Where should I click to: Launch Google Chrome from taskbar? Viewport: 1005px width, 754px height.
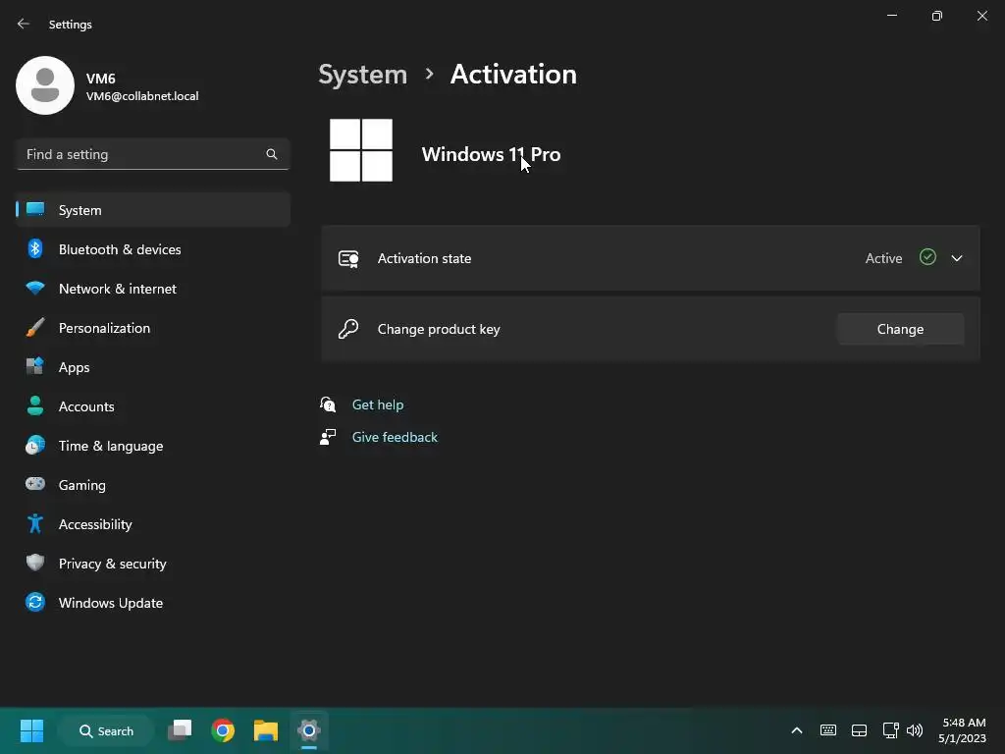[223, 730]
